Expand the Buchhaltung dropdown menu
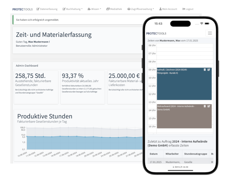 tap(73, 9)
